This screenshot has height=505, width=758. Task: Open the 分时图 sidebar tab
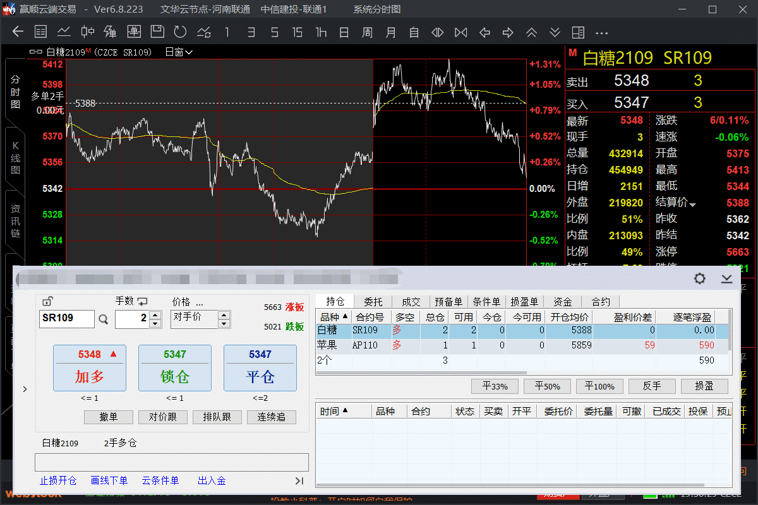point(15,92)
